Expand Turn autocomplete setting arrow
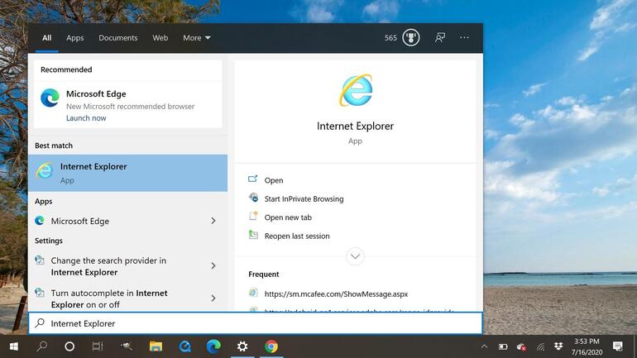This screenshot has height=358, width=637. pyautogui.click(x=213, y=298)
